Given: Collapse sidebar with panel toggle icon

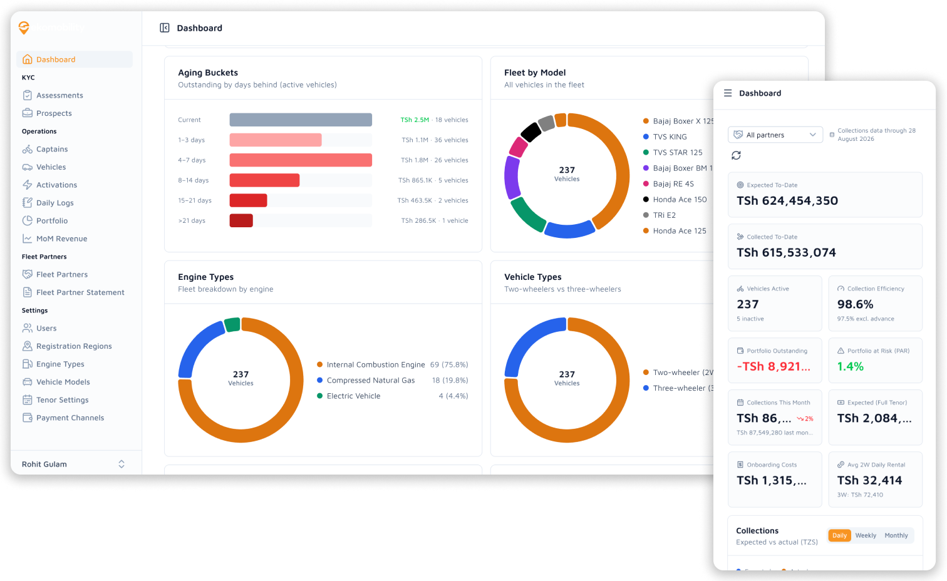Looking at the screenshot, I should [165, 28].
